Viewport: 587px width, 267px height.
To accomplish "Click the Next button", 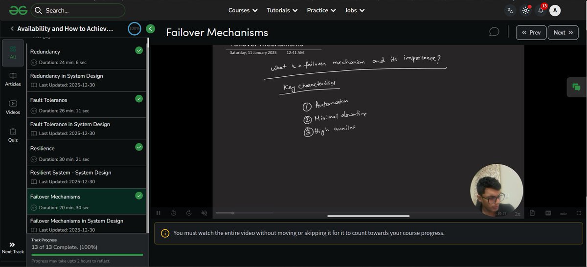I will (563, 32).
